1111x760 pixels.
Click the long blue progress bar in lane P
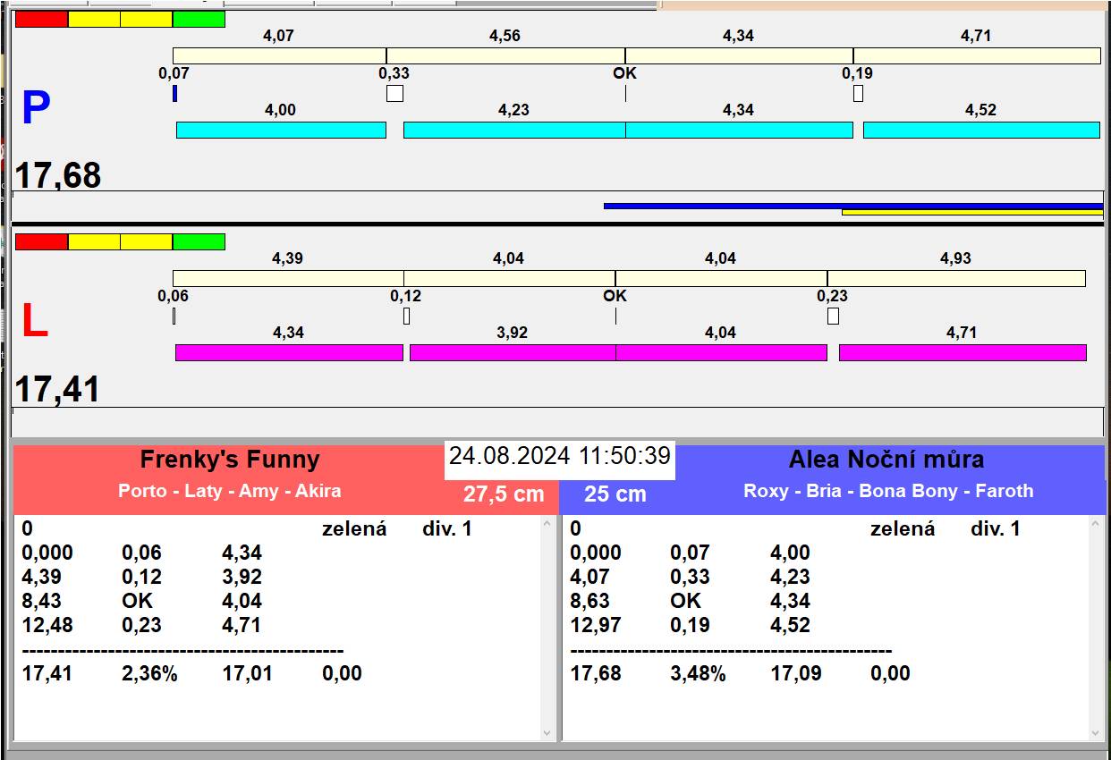click(x=852, y=206)
